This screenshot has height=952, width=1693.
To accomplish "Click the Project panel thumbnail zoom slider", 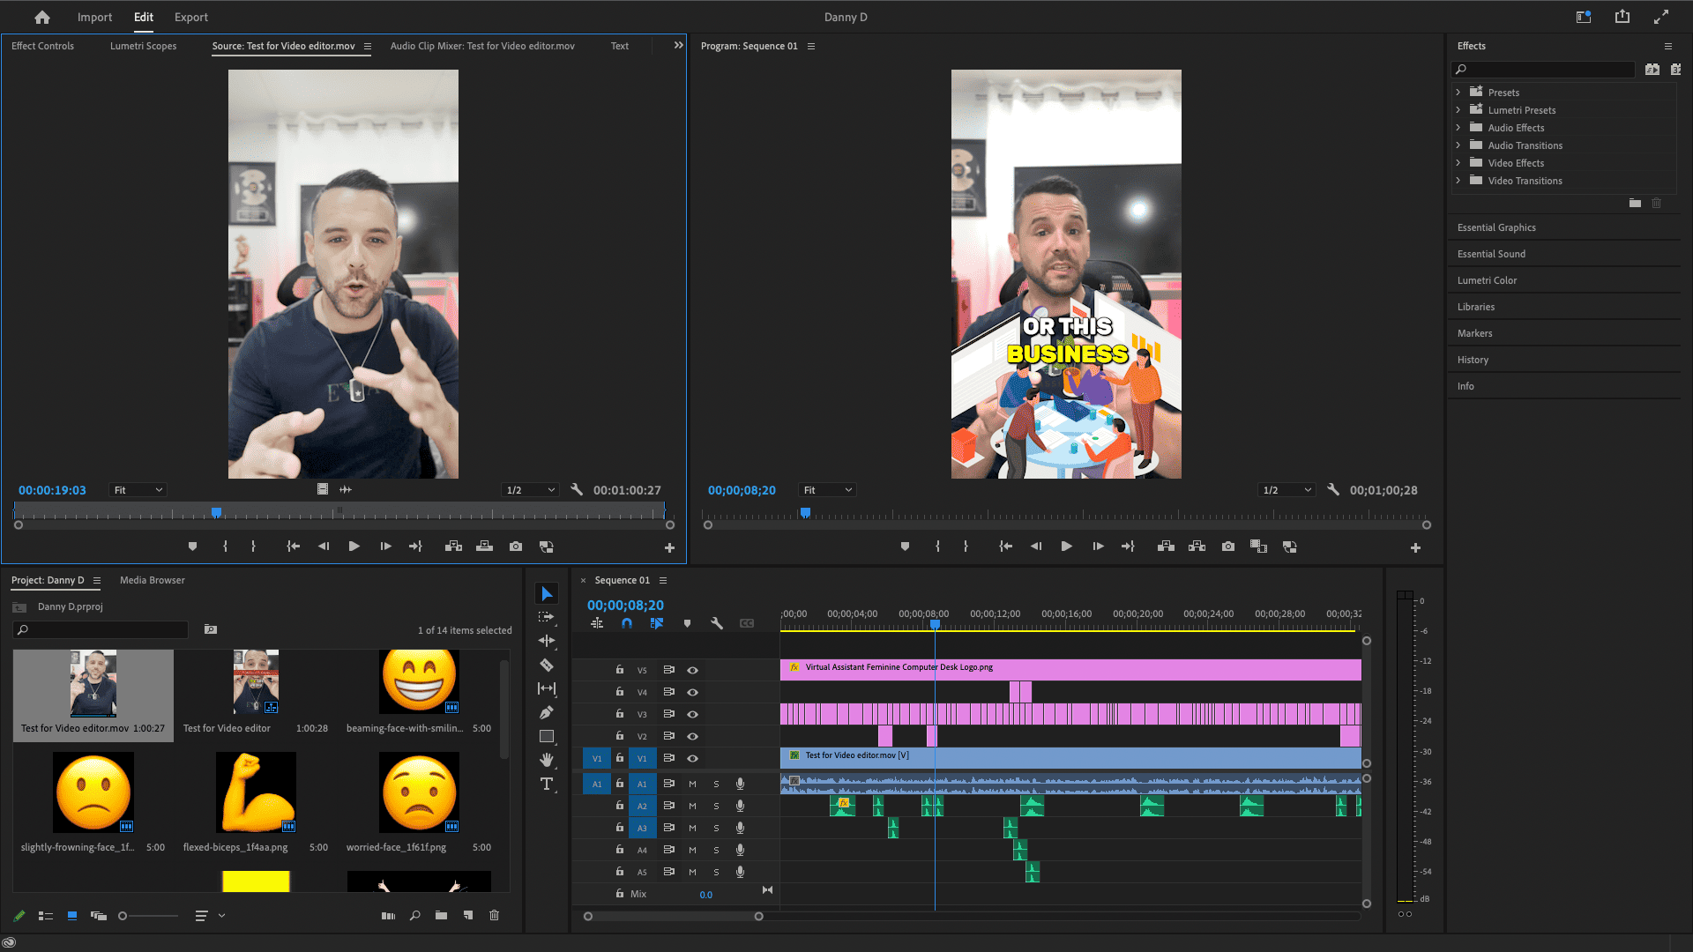I will [x=123, y=916].
